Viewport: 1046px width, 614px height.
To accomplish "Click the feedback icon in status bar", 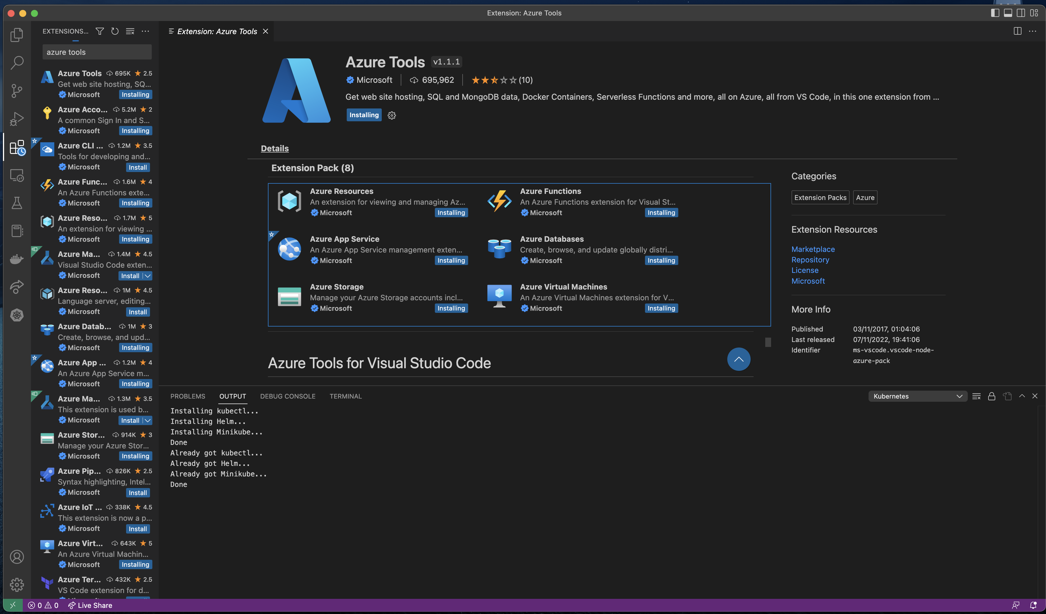I will (1015, 605).
